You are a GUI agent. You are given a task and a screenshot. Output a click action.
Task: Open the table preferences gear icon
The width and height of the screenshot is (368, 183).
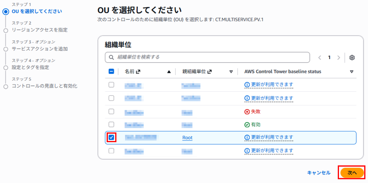[352, 58]
